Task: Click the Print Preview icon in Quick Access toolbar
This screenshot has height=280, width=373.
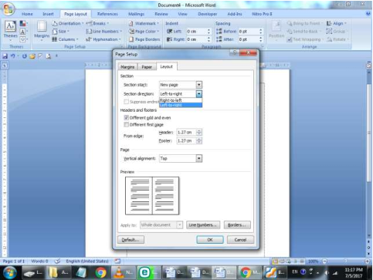Action: coord(48,56)
